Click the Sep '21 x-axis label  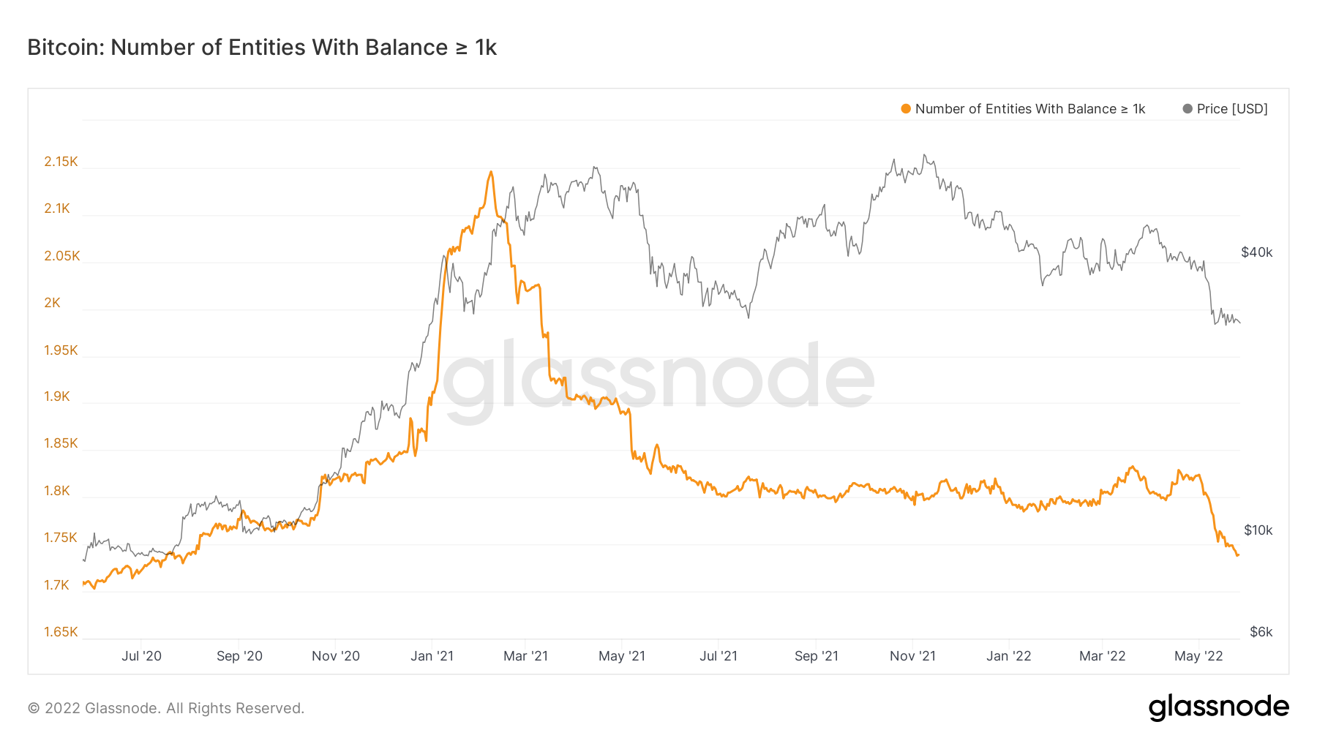tap(817, 656)
